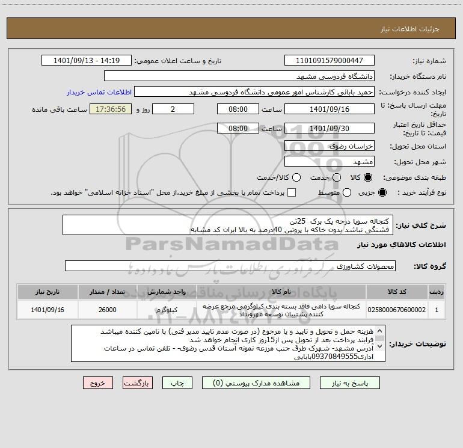Click product code 0258000670600002 cell
Image resolution: width=463 pixels, height=448 pixels.
(397, 310)
